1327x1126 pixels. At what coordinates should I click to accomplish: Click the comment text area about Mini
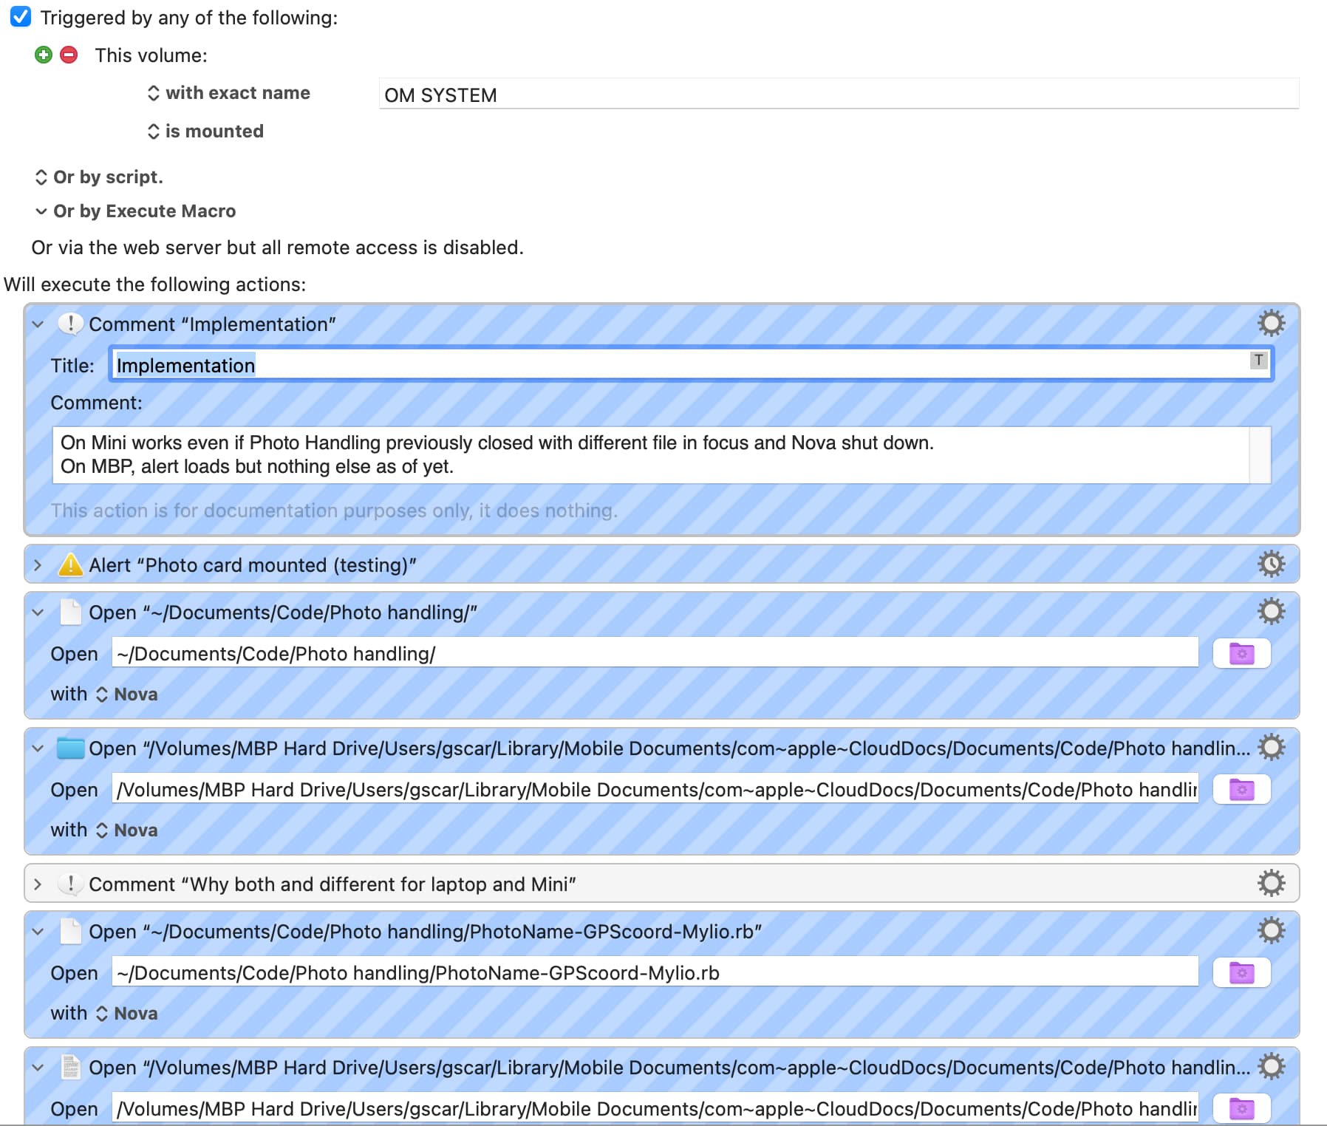coord(650,454)
